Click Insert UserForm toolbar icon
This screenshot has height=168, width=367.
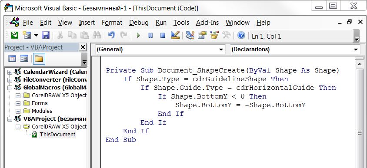click(27, 36)
